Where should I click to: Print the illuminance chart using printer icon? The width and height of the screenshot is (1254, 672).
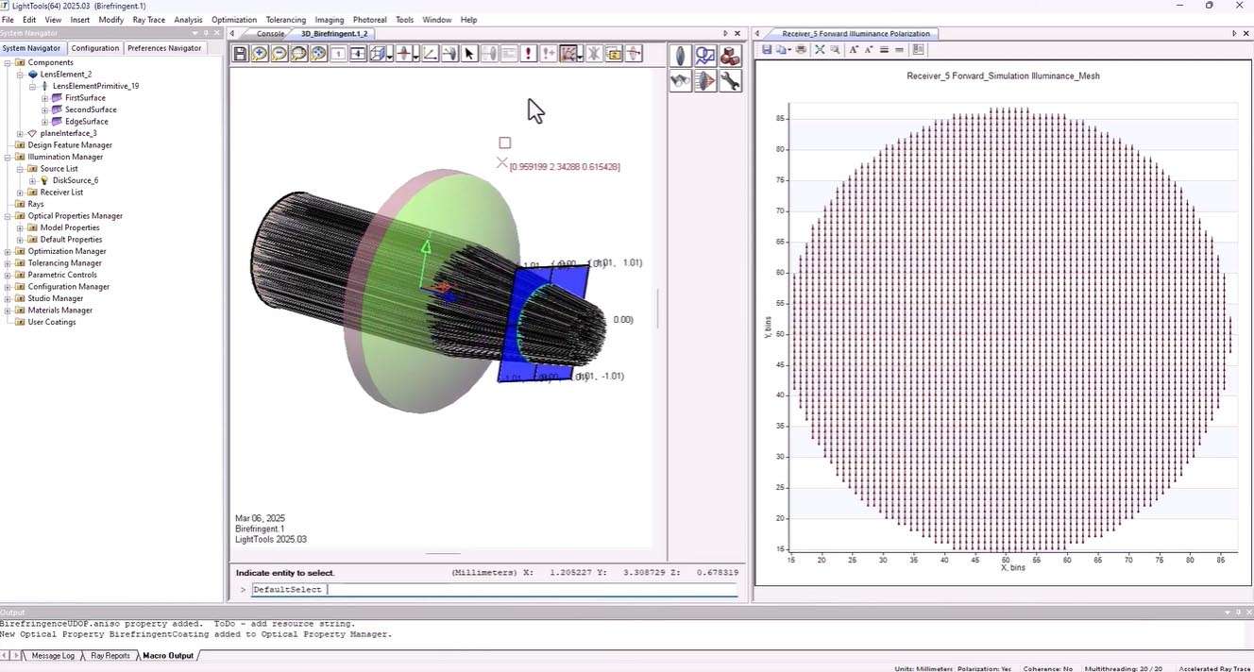coord(801,49)
